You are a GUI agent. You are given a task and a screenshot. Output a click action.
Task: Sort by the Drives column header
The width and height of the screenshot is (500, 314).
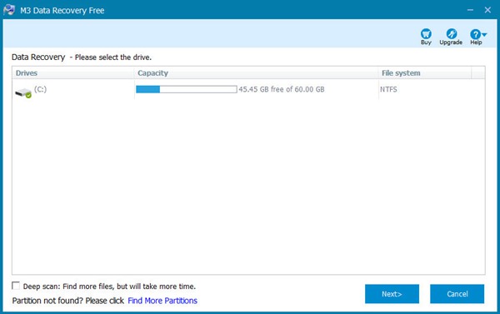coord(73,73)
